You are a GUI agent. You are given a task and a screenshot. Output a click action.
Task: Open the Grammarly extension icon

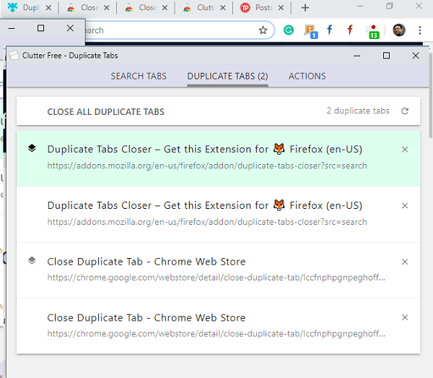[x=289, y=30]
